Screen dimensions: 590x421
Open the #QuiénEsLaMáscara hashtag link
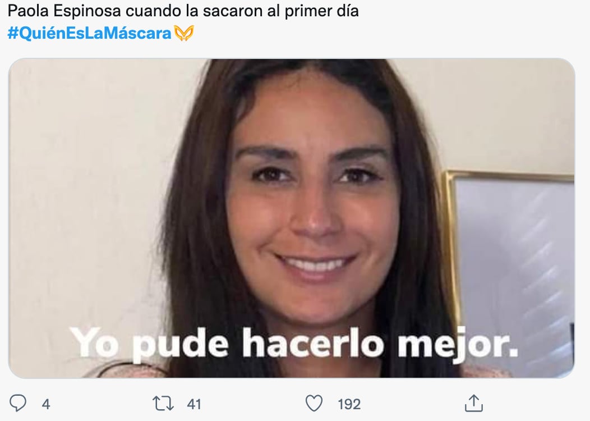90,33
